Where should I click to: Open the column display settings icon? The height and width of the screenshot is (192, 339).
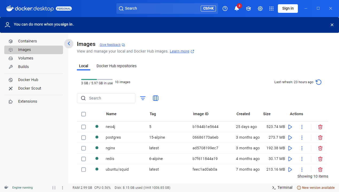coord(156,98)
